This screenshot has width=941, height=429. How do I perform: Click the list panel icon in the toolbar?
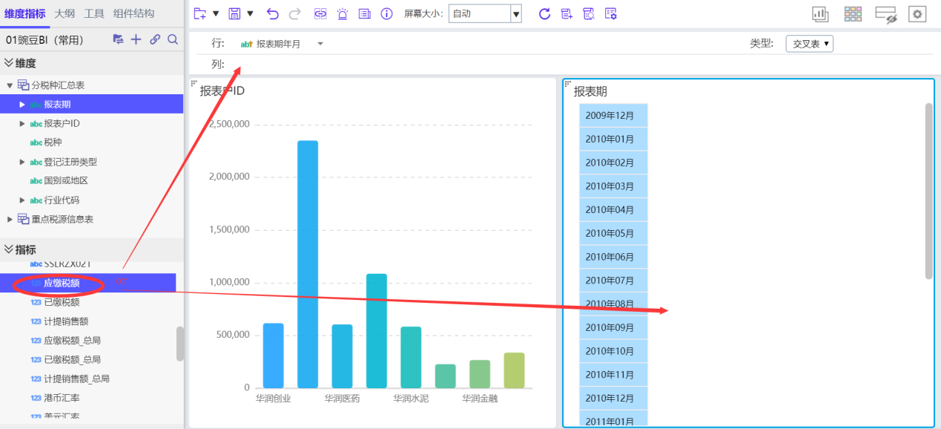tap(364, 13)
